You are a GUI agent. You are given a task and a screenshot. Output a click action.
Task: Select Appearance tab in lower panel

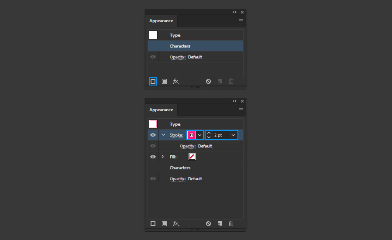pos(161,110)
